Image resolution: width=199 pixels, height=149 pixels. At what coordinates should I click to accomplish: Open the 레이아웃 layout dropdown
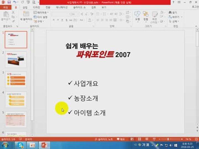tap(41, 12)
